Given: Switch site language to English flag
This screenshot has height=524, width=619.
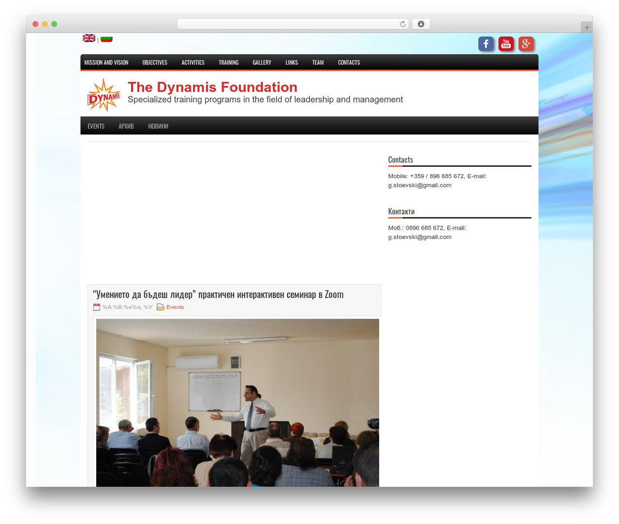Looking at the screenshot, I should click(x=89, y=38).
